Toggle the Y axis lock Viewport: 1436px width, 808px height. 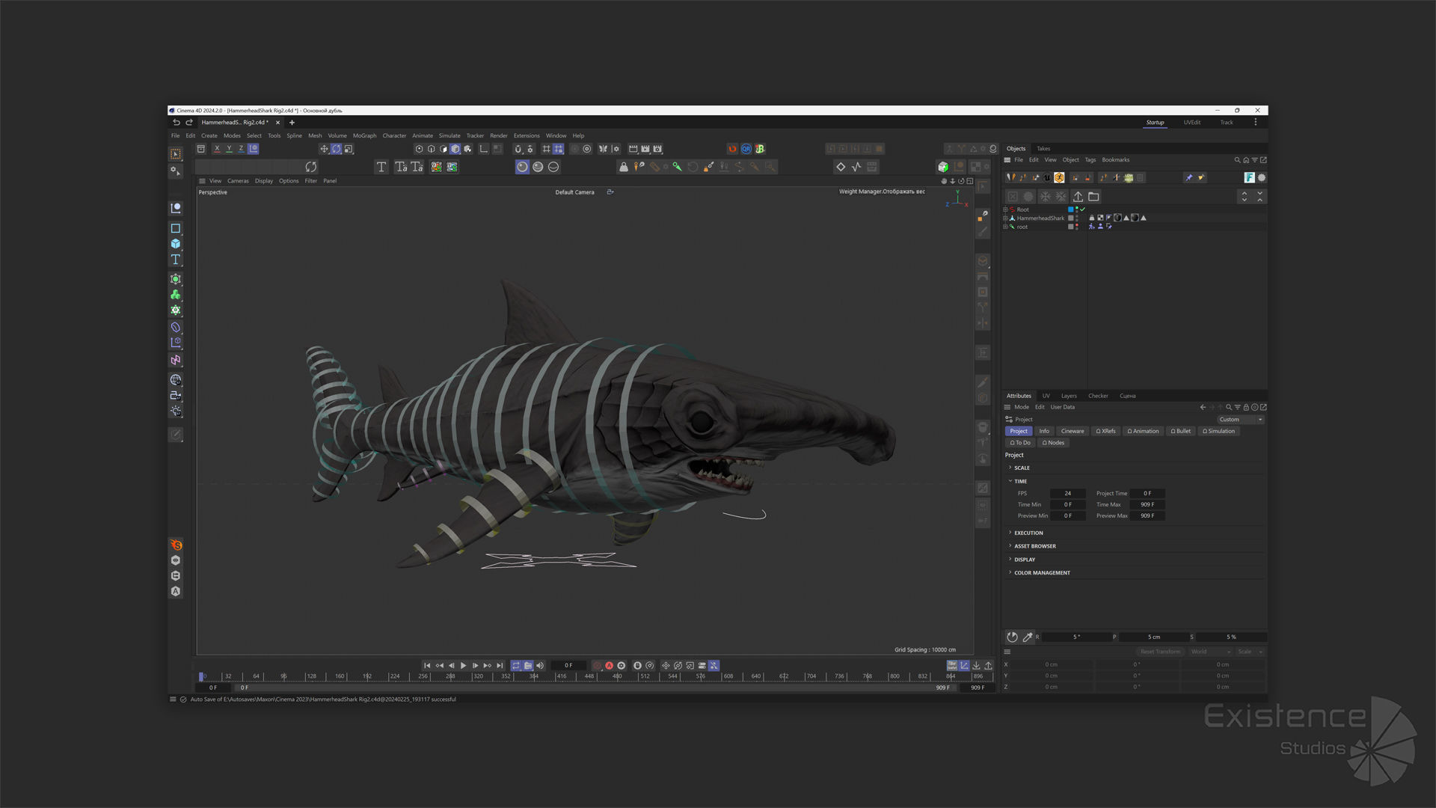click(x=229, y=149)
